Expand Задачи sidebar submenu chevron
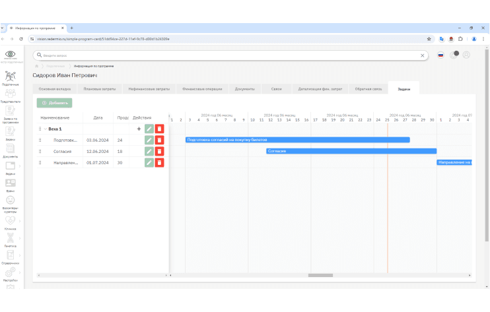The height and width of the screenshot is (312, 490). tap(20, 166)
